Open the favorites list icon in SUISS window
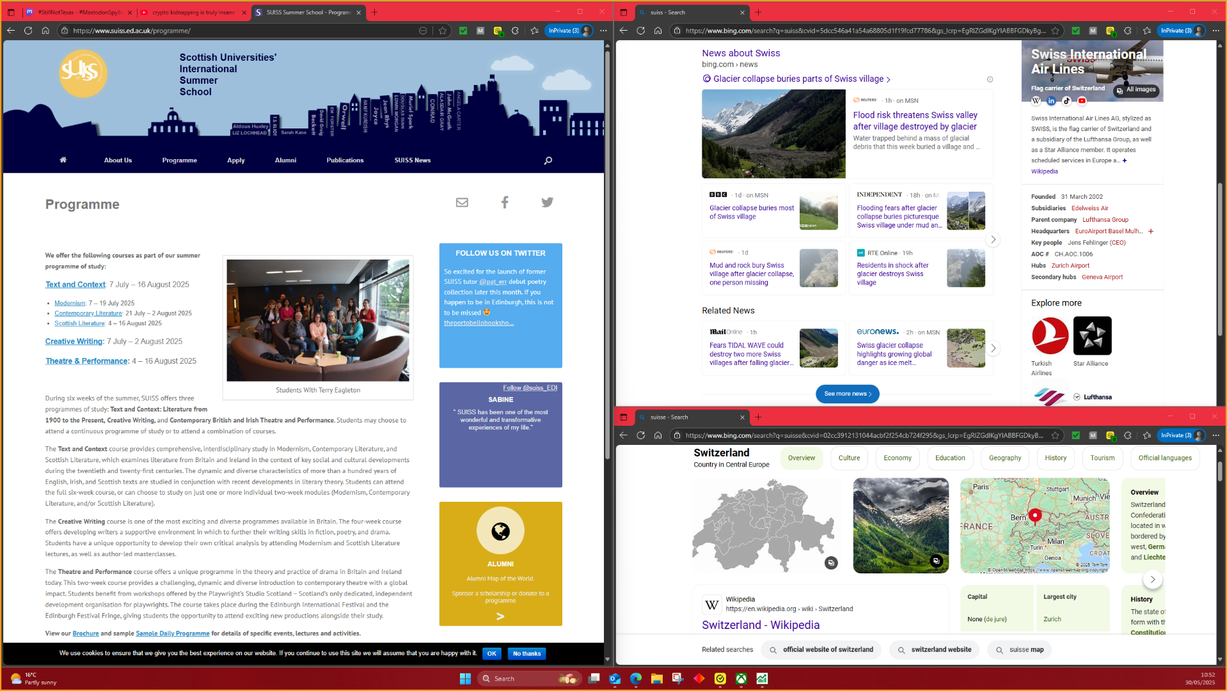Viewport: 1227px width, 691px height. 534,30
